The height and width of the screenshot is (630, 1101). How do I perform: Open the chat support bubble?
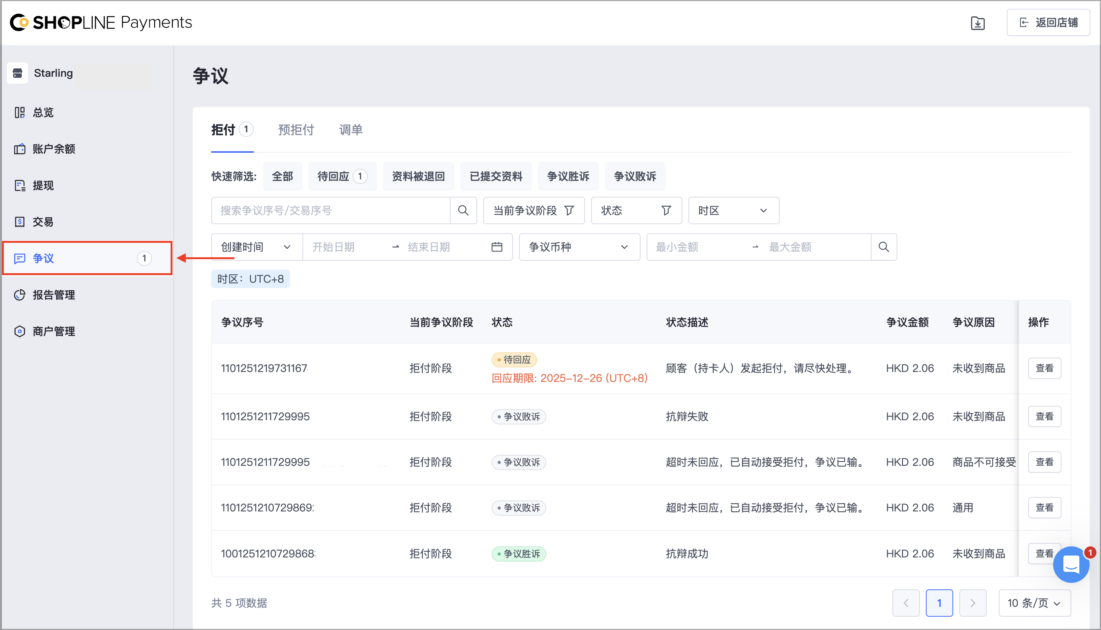tap(1071, 565)
